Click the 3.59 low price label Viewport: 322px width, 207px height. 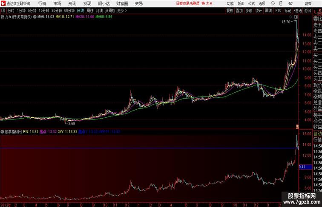click(x=72, y=124)
